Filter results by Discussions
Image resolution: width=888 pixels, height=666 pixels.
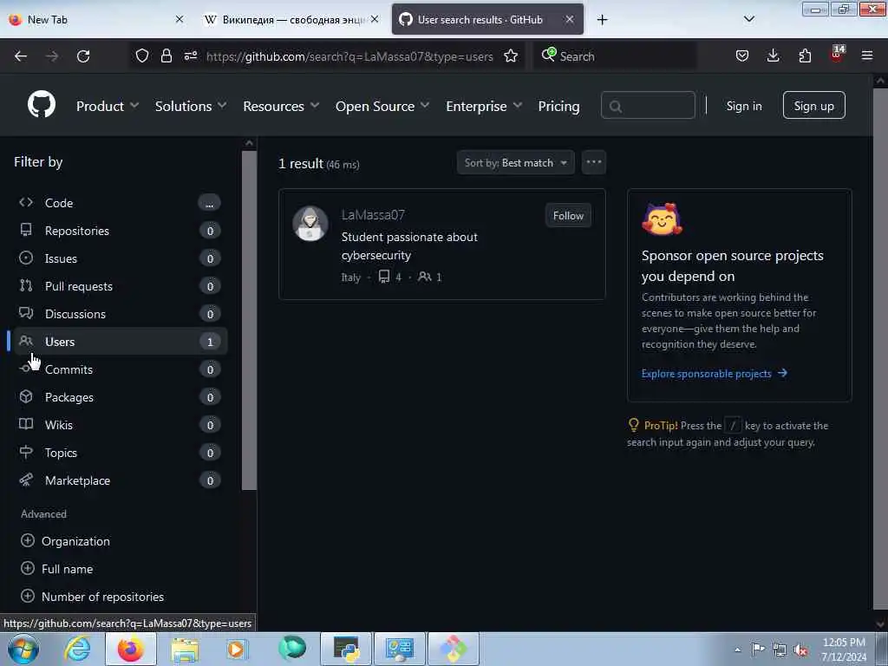coord(121,314)
